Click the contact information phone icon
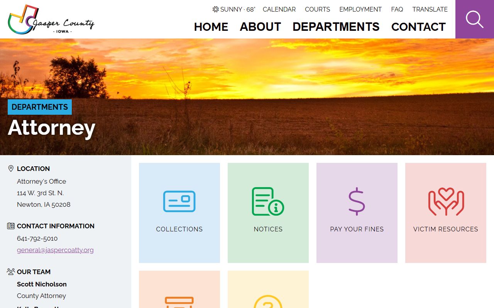Image resolution: width=494 pixels, height=308 pixels. 11,226
